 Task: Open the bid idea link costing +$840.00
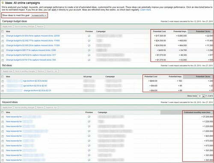click(27, 81)
